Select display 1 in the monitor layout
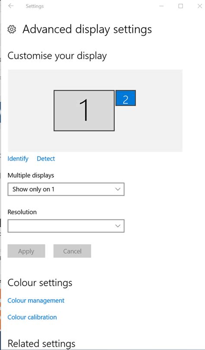Image resolution: width=205 pixels, height=350 pixels. 84,111
